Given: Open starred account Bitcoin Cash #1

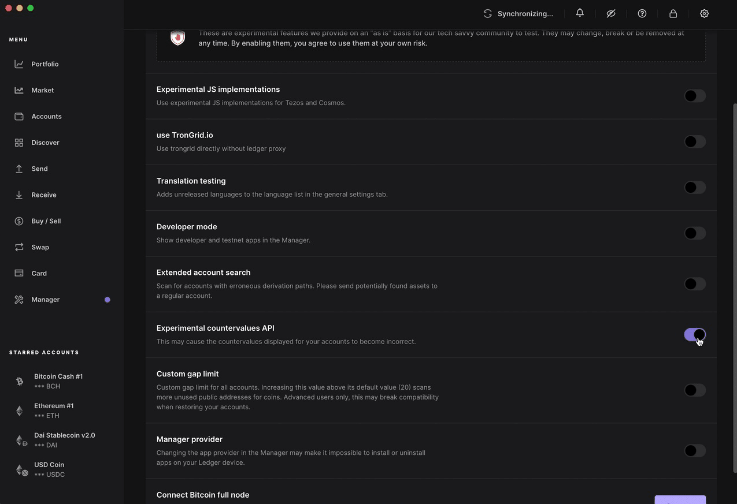Looking at the screenshot, I should 58,381.
